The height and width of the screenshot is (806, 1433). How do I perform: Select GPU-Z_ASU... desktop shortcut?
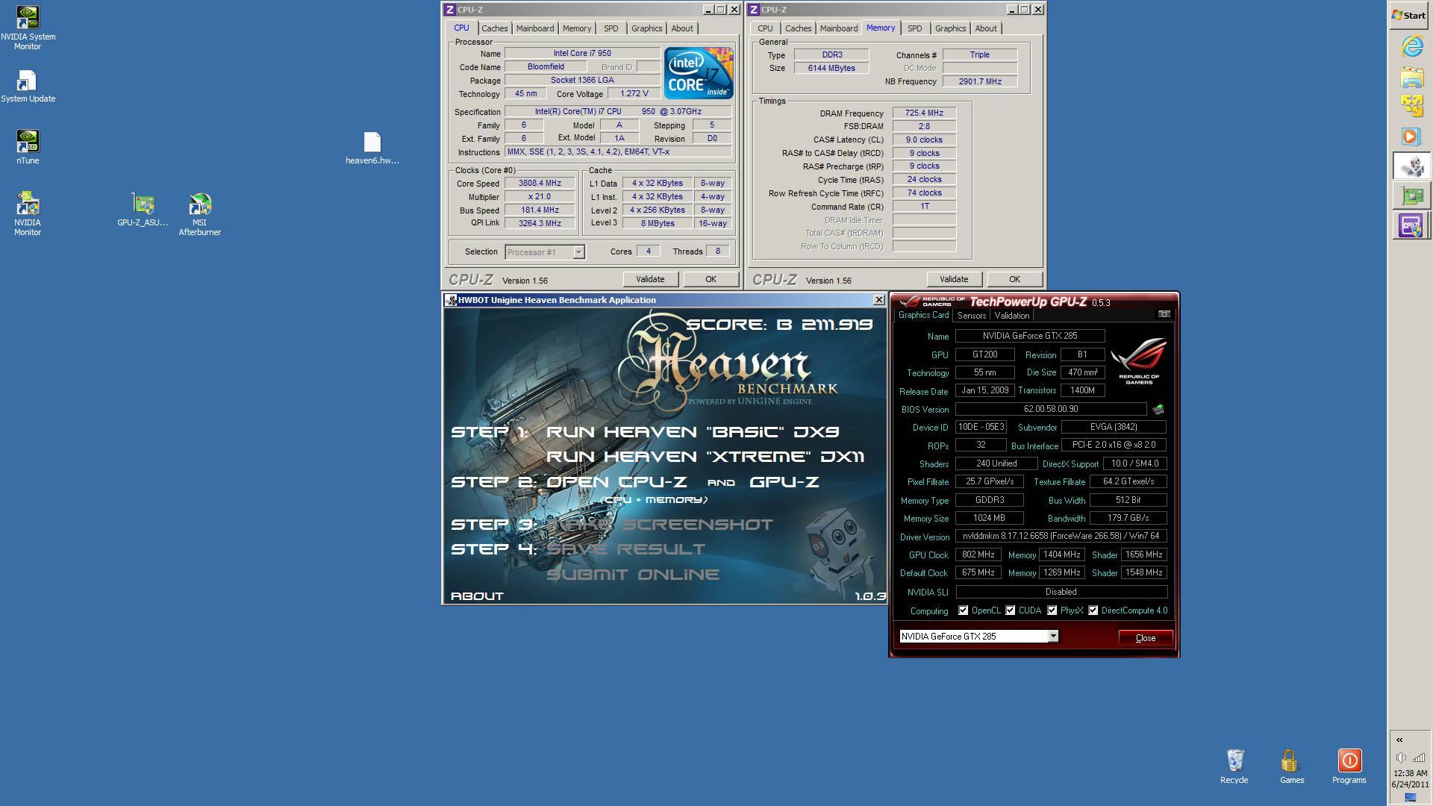(x=143, y=209)
